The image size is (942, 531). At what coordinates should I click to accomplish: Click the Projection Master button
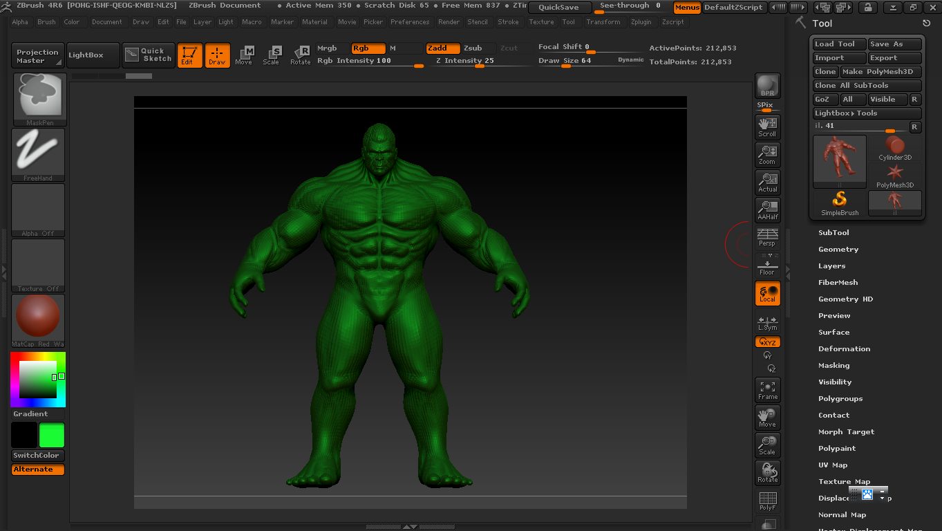[x=38, y=55]
